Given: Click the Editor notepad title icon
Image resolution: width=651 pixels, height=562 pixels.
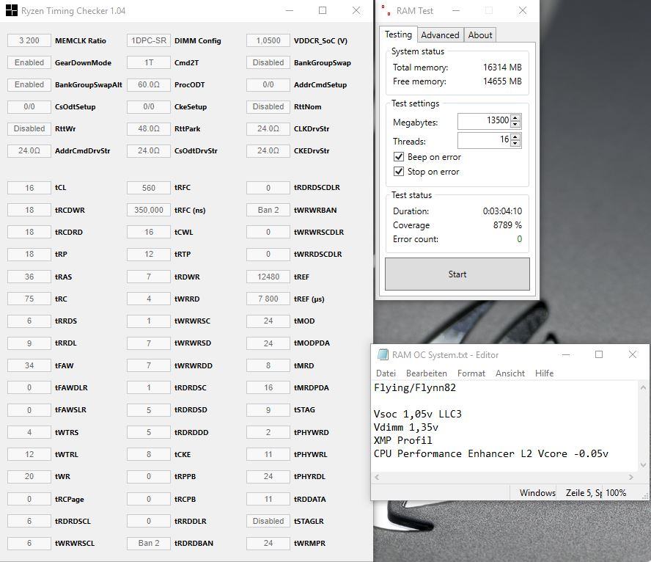Looking at the screenshot, I should pyautogui.click(x=383, y=354).
